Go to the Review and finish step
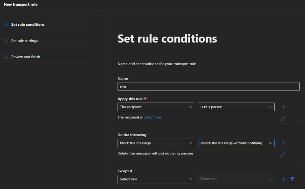305x189 pixels. pos(26,57)
